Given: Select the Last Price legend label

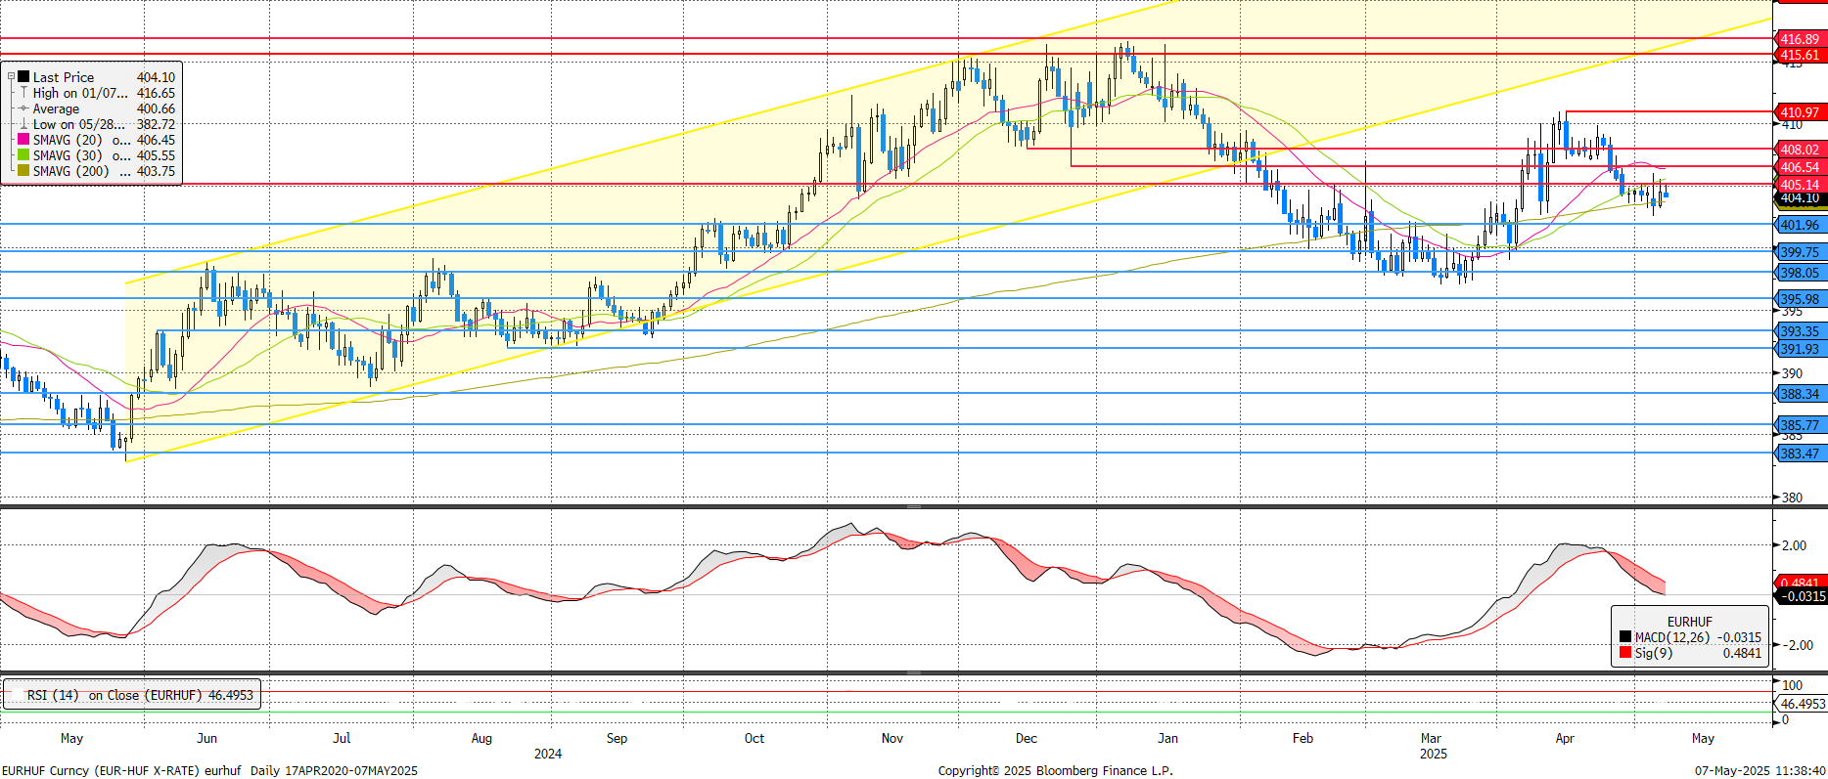Looking at the screenshot, I should 64,77.
